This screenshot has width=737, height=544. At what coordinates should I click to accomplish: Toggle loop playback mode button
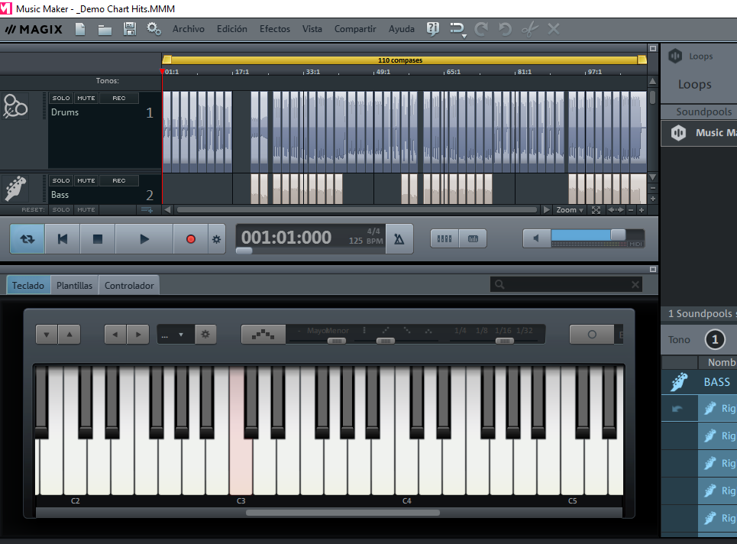click(x=27, y=239)
